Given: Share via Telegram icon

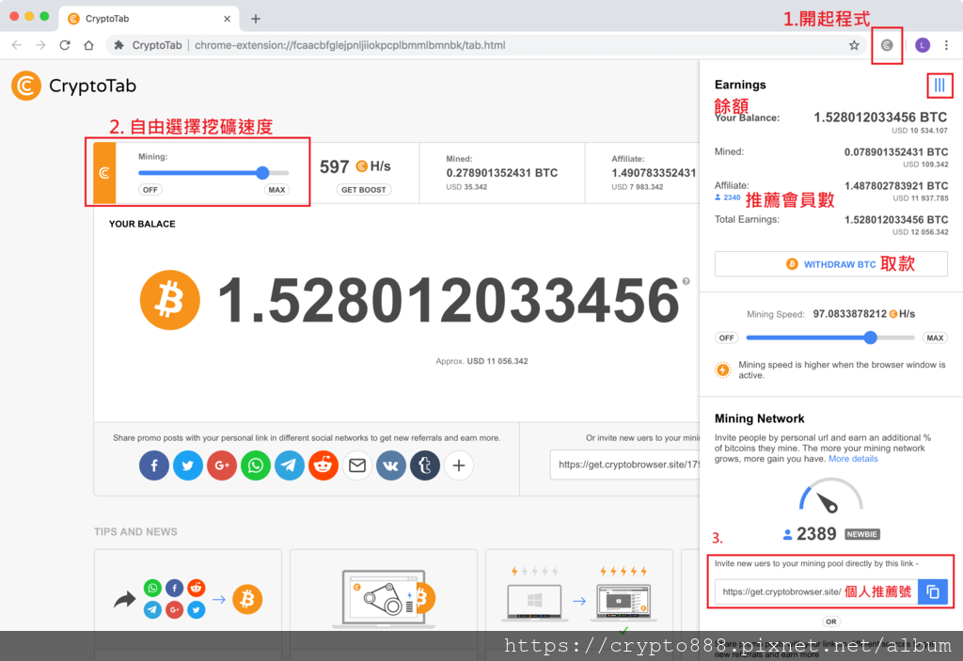Looking at the screenshot, I should click(290, 465).
